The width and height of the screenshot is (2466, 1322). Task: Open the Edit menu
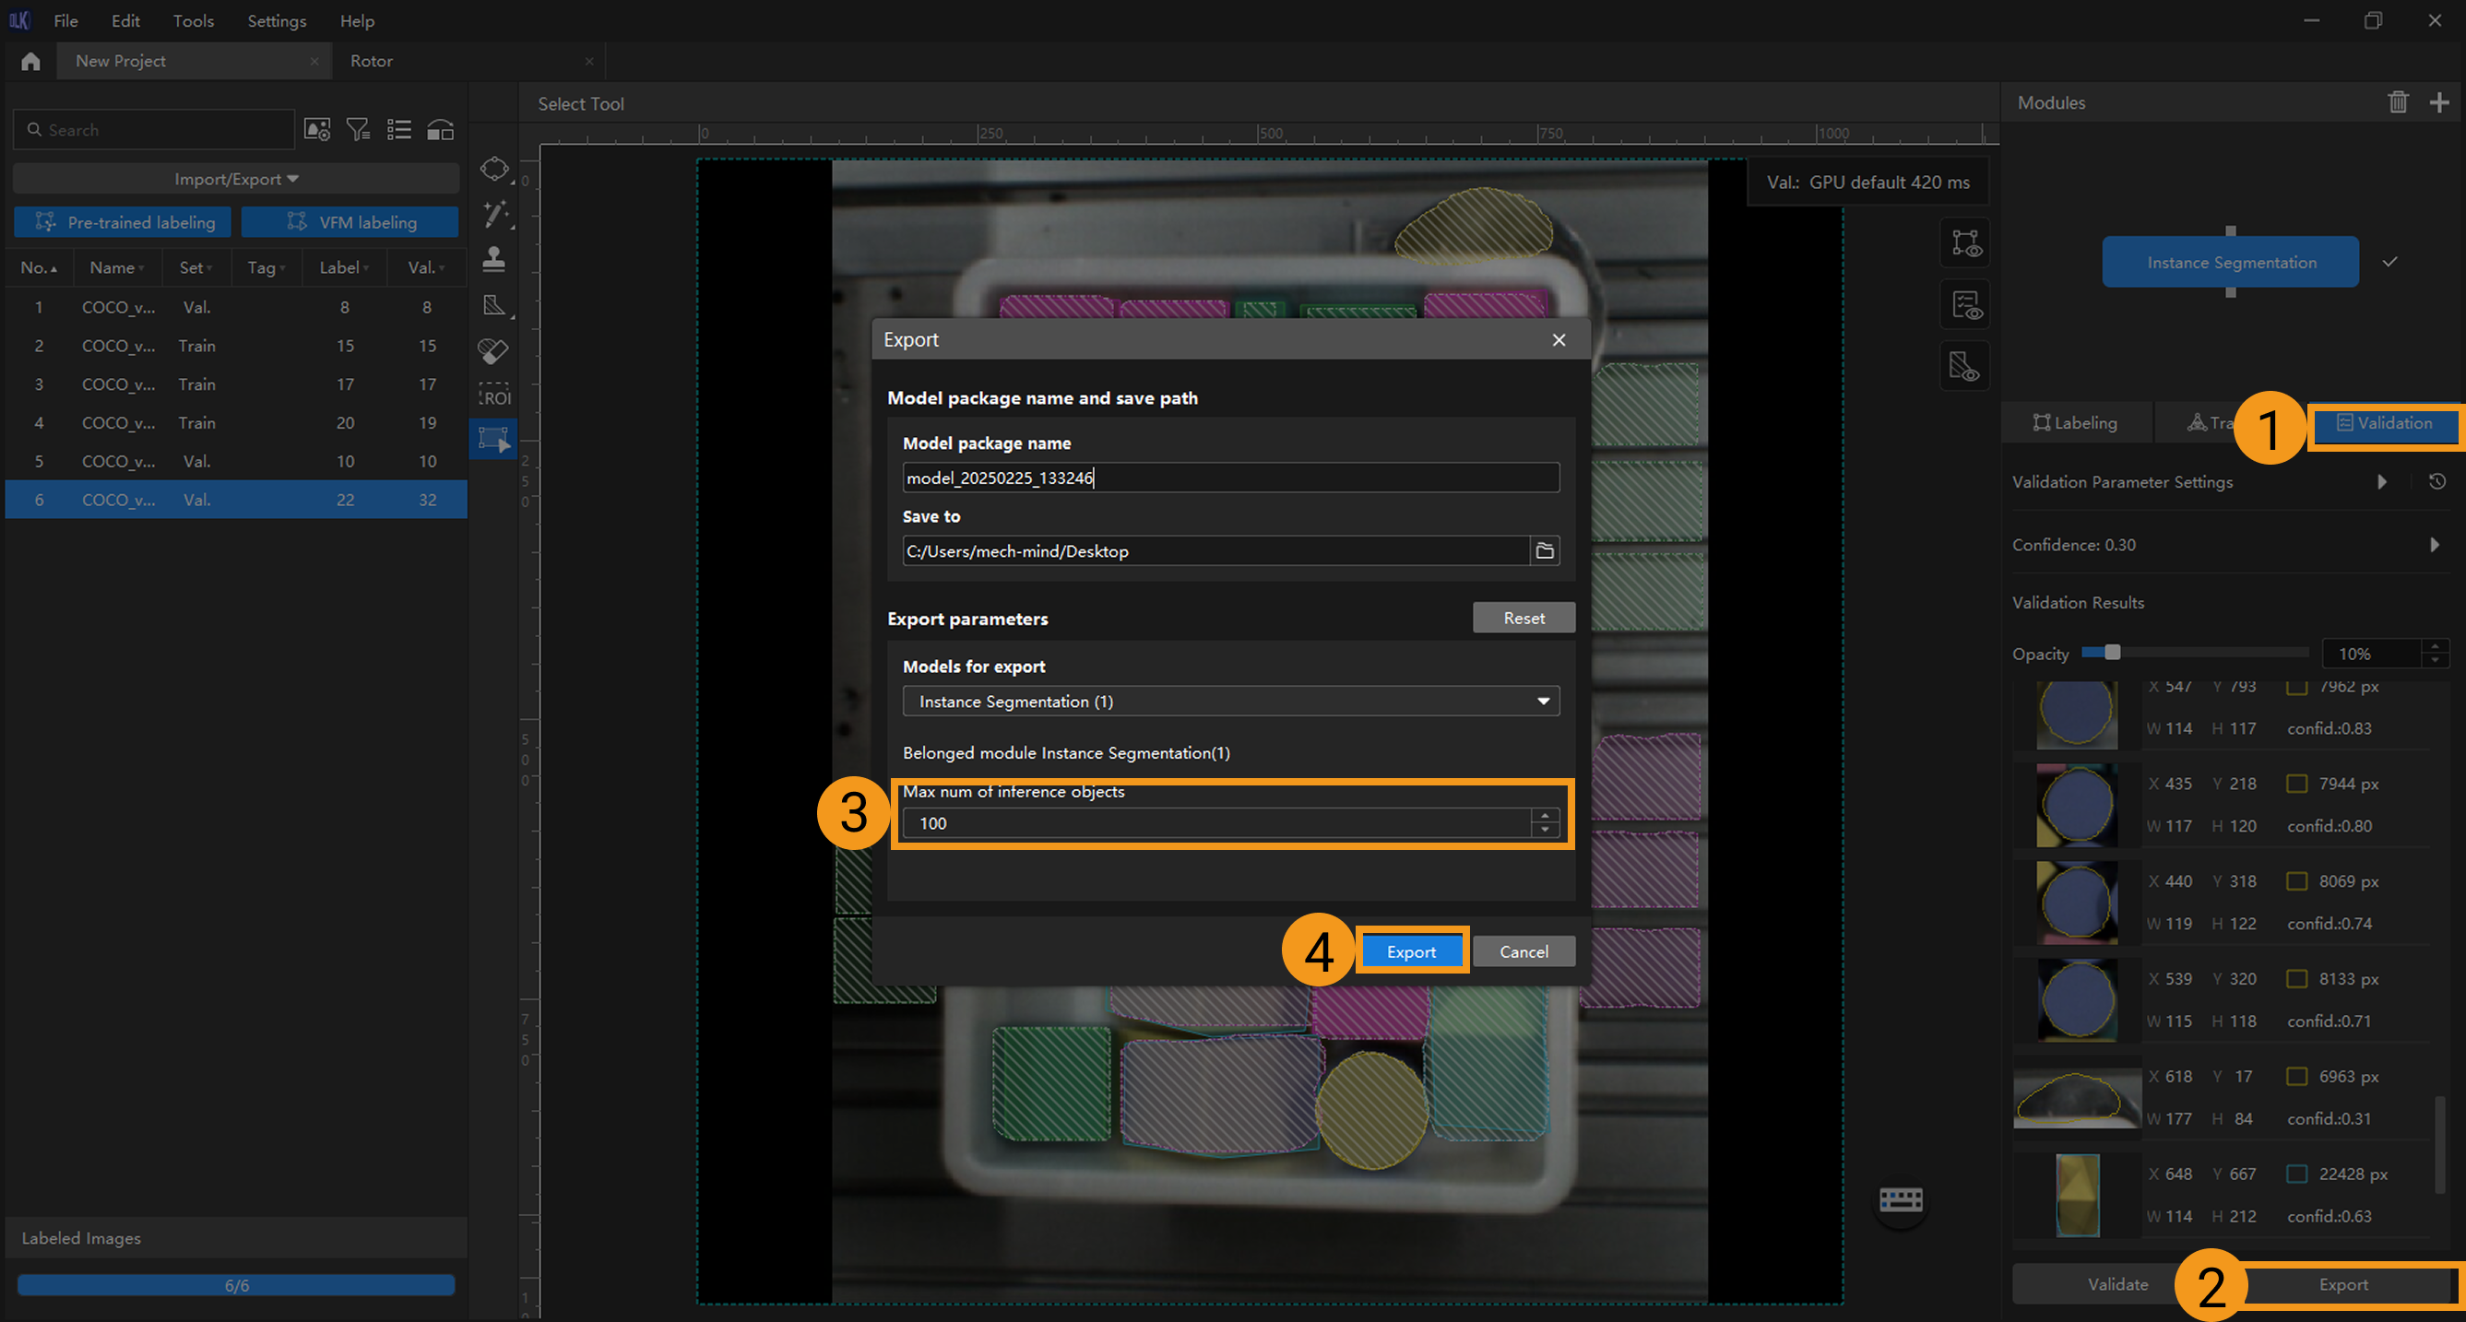point(125,20)
